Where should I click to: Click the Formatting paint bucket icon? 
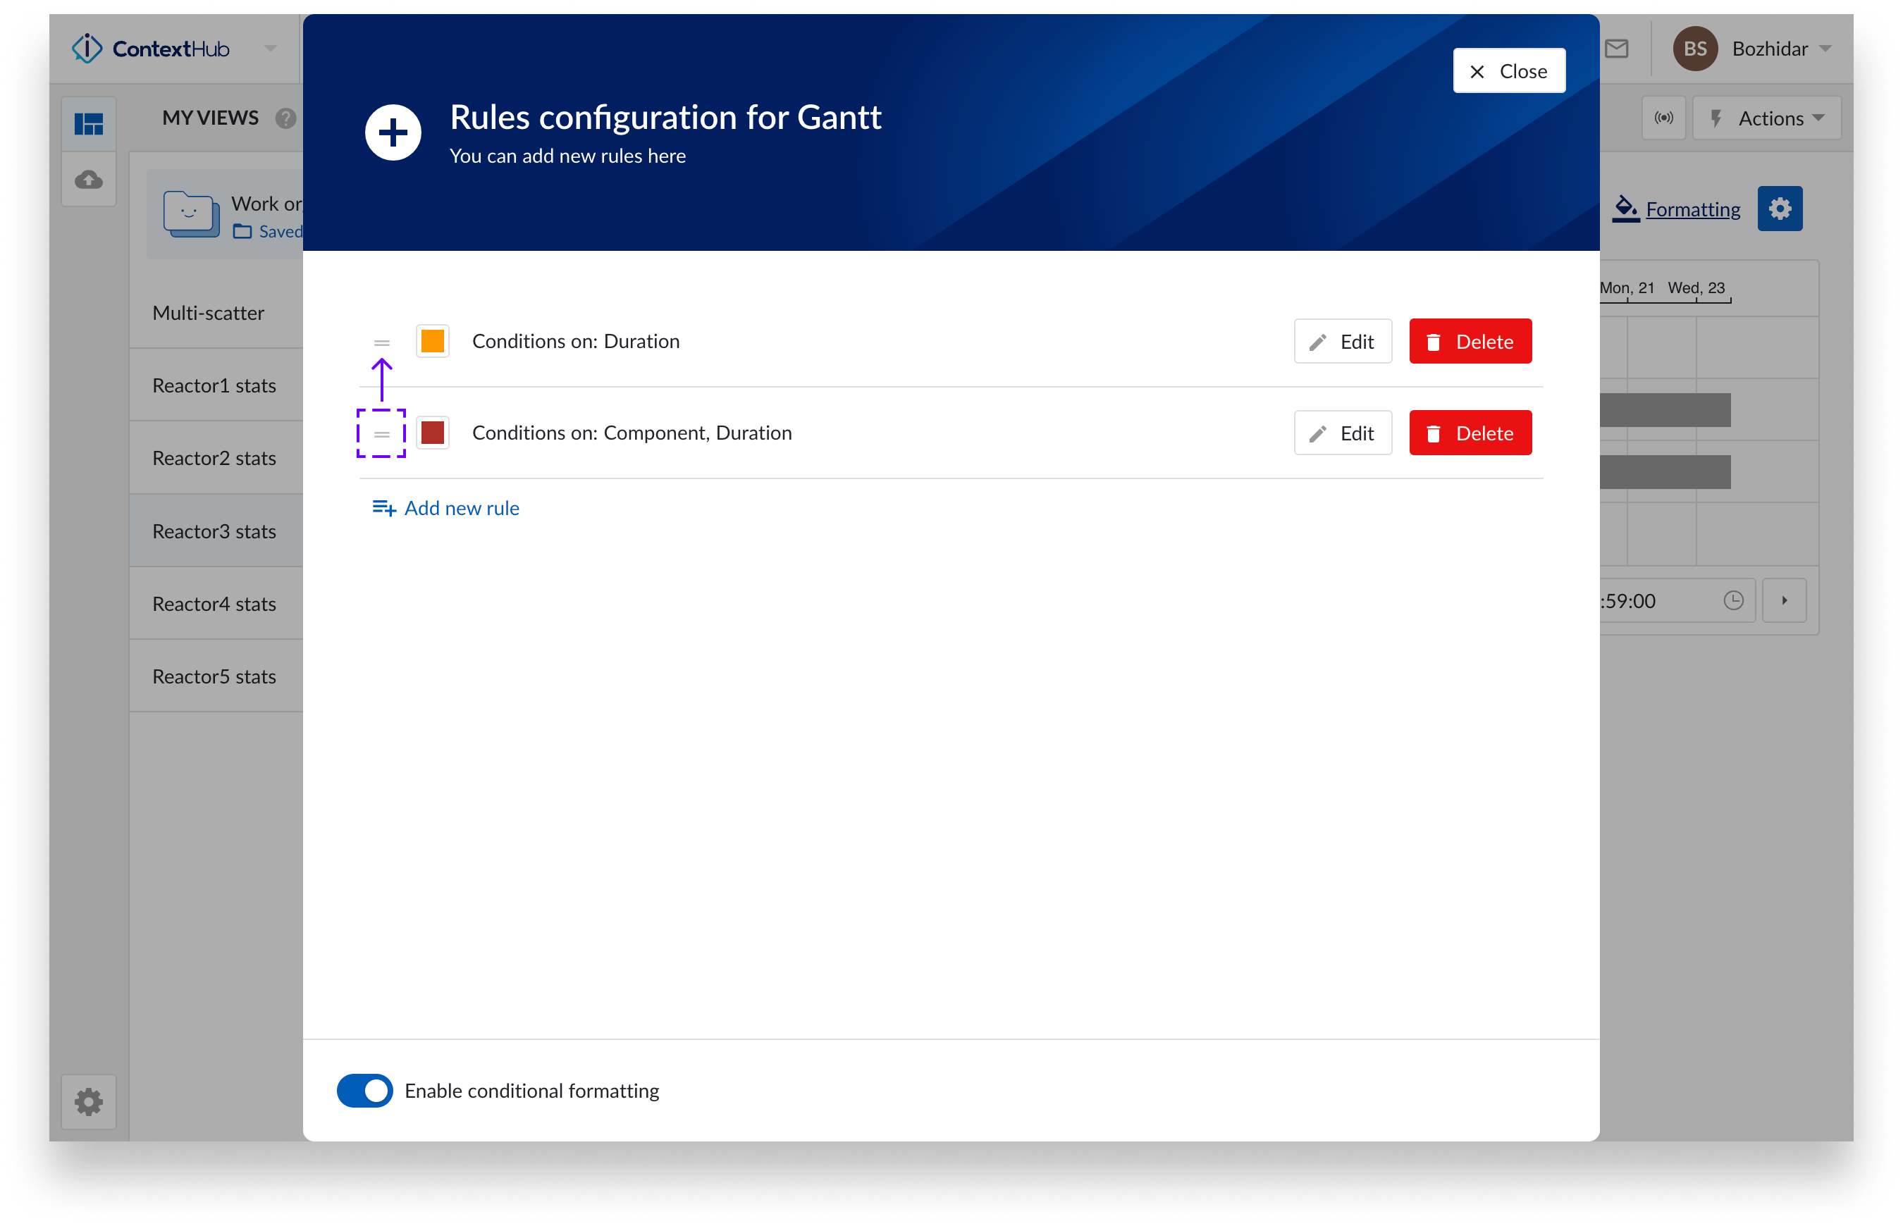click(1625, 209)
